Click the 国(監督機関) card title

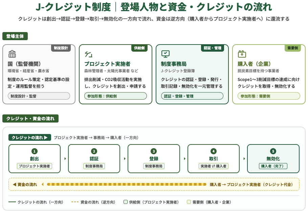click(24, 64)
